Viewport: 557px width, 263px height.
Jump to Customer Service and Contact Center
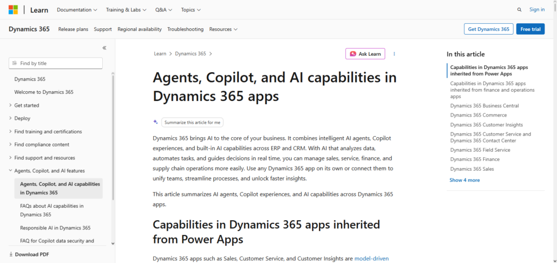(x=491, y=137)
